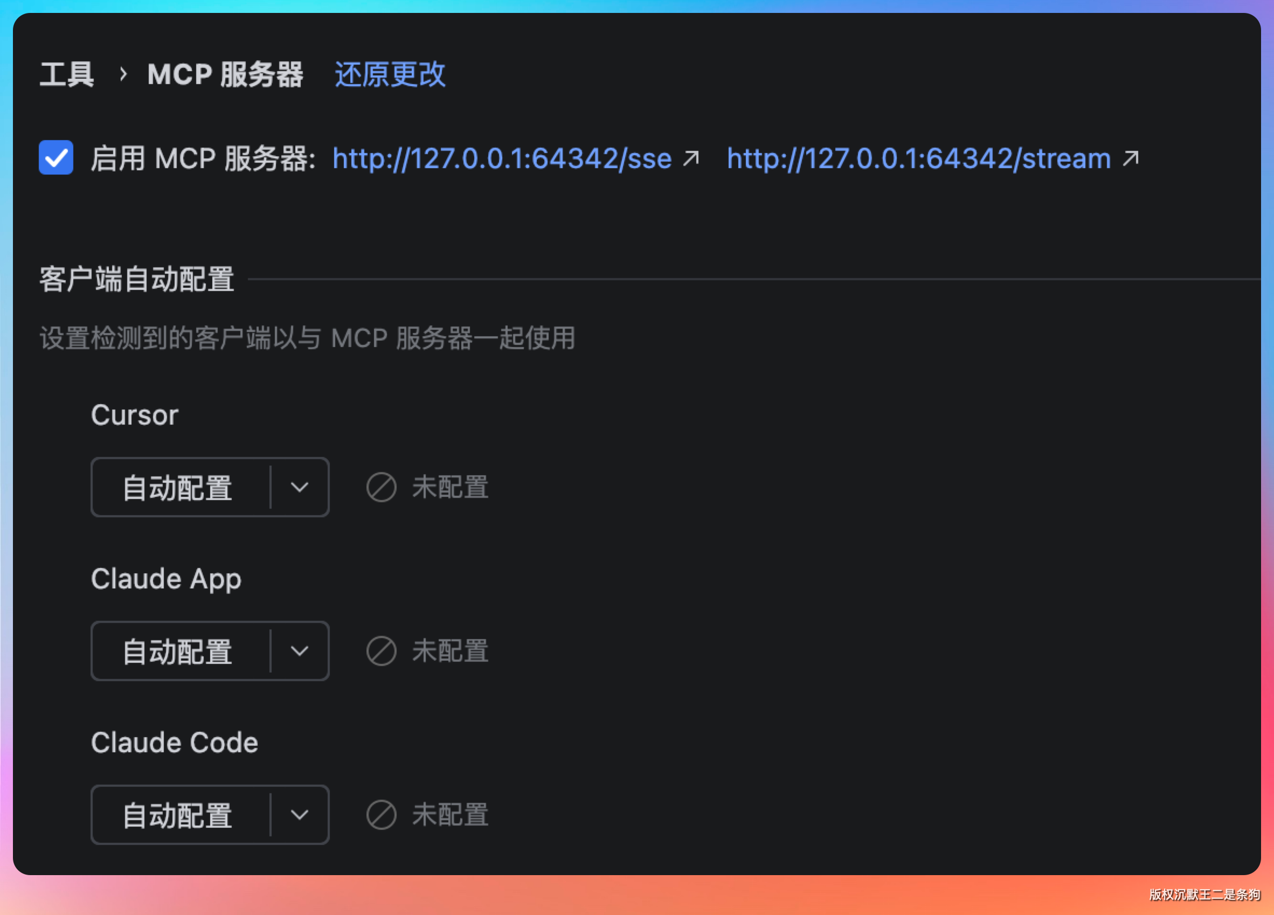Click 自动配置 button for Claude App
This screenshot has width=1274, height=915.
[x=178, y=651]
